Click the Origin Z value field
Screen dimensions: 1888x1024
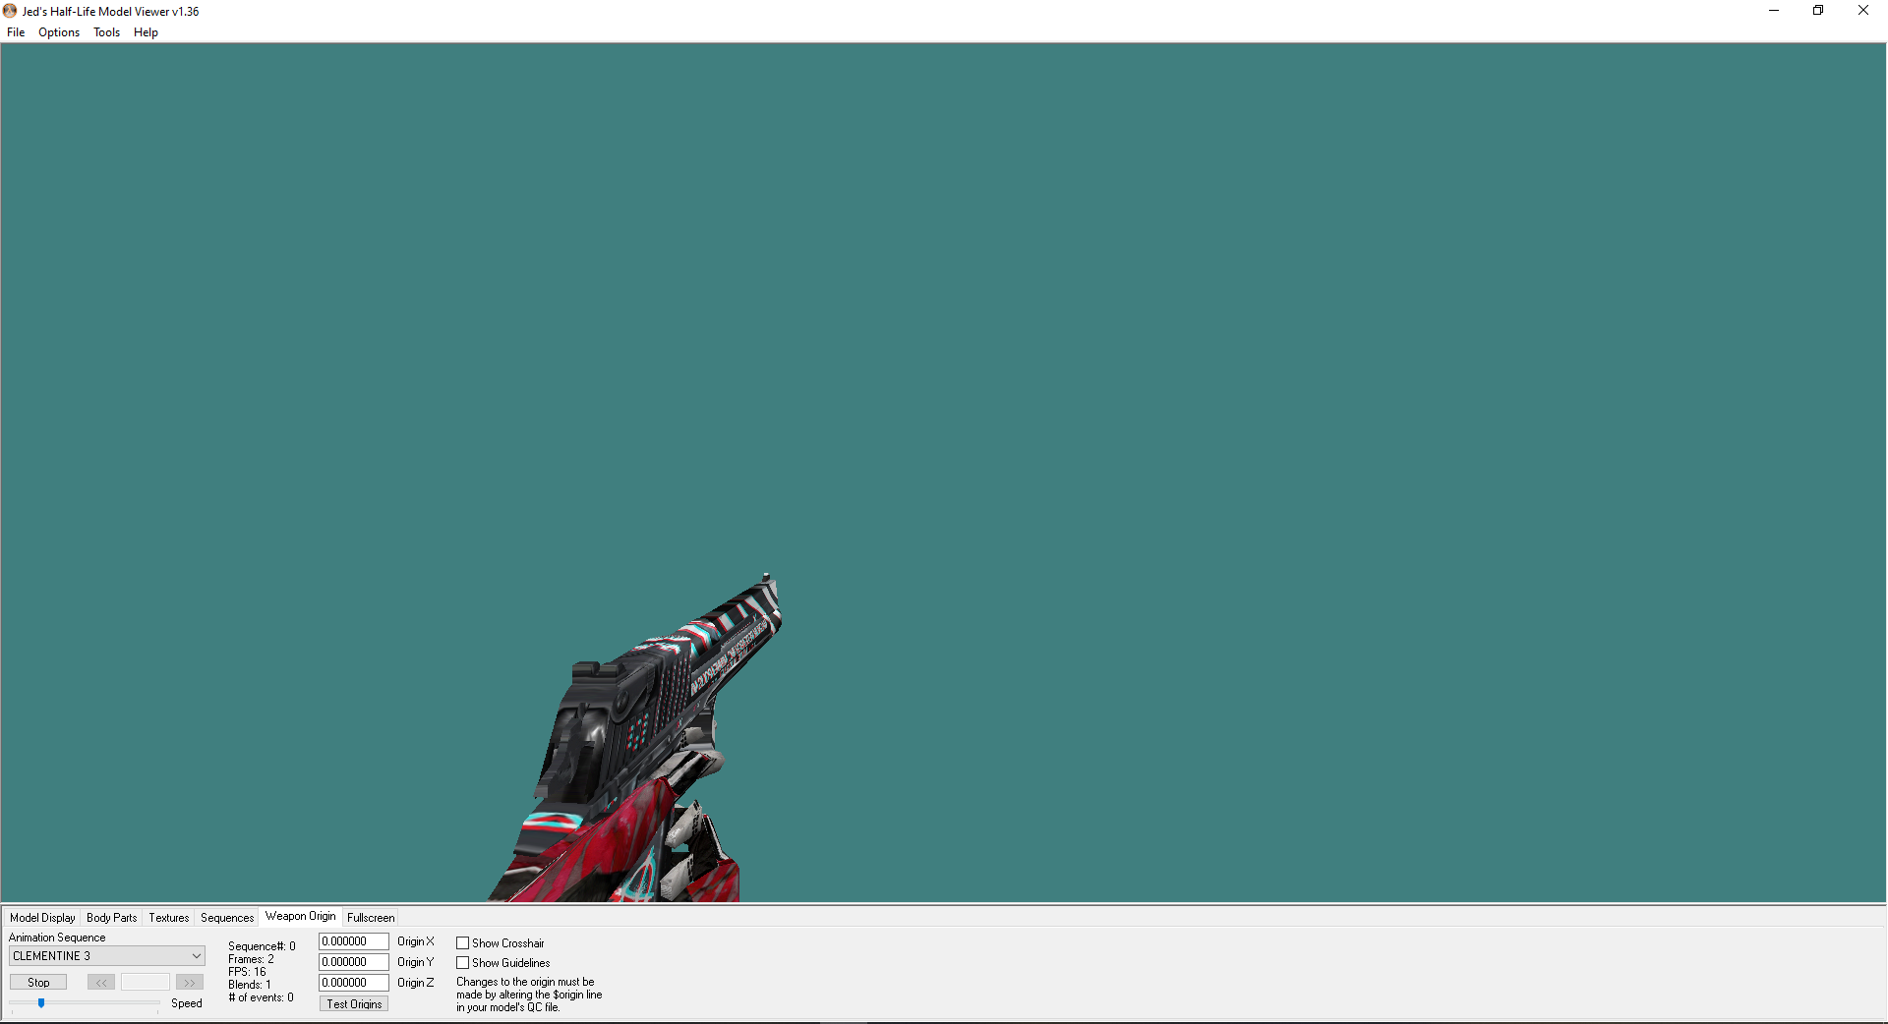point(354,983)
